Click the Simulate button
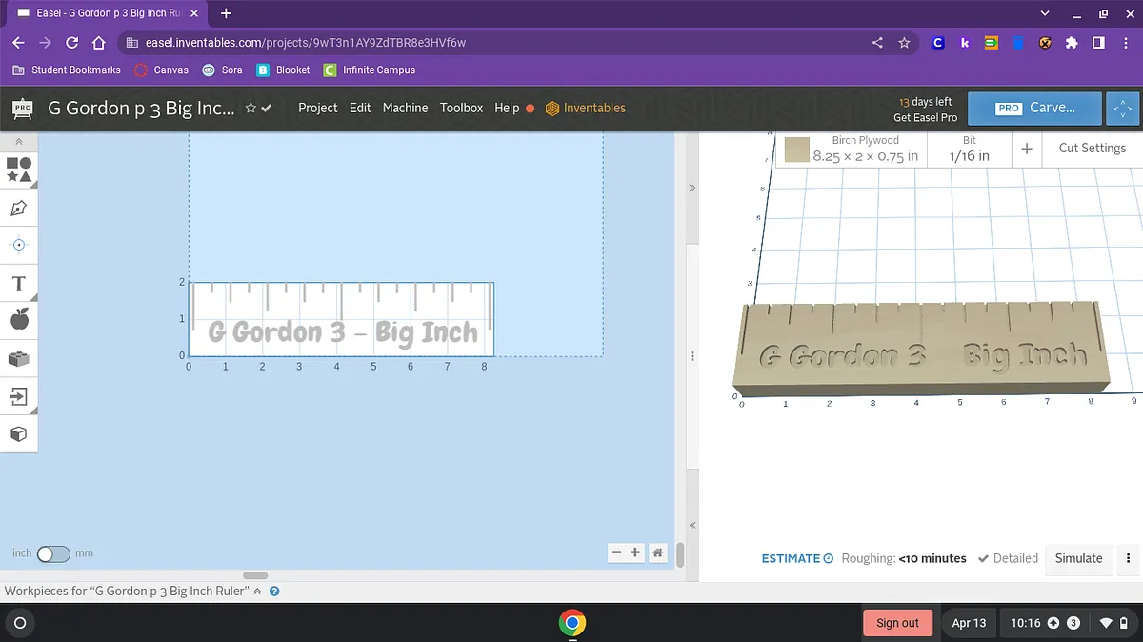 (1078, 558)
